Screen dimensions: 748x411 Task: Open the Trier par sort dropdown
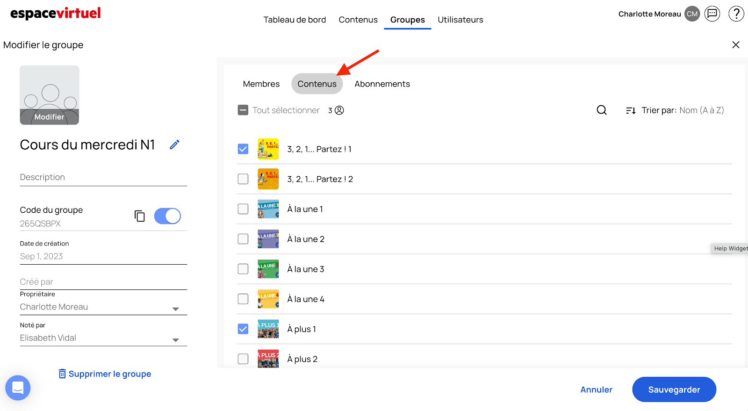pos(701,110)
